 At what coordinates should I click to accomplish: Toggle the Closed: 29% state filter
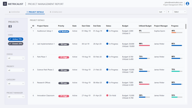[x=16, y=43]
